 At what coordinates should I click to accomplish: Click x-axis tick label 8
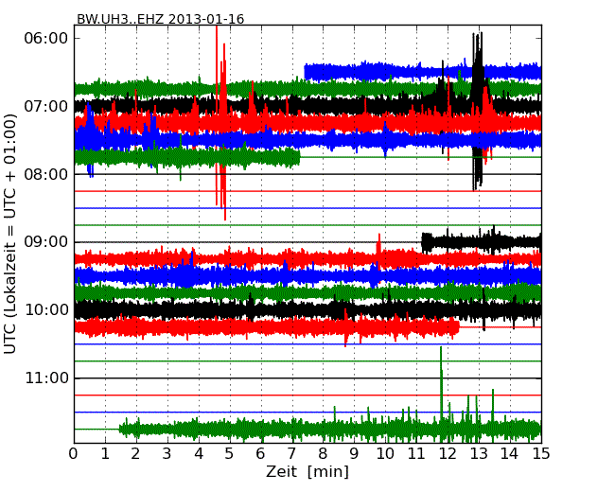coord(323,454)
